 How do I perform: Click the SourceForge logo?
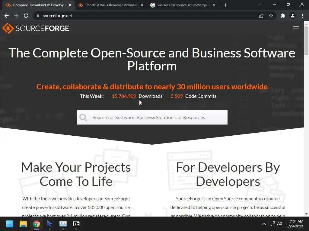pos(36,28)
